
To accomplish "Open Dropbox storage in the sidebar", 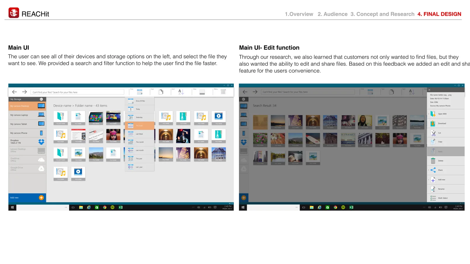I will (x=27, y=142).
